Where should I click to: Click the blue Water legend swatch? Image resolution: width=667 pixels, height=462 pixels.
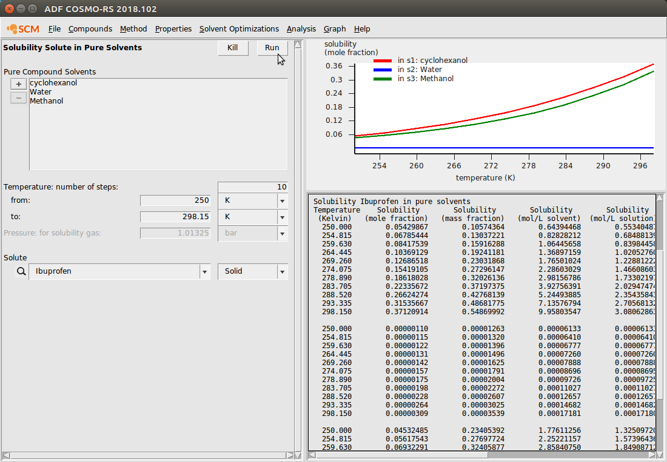click(x=383, y=70)
